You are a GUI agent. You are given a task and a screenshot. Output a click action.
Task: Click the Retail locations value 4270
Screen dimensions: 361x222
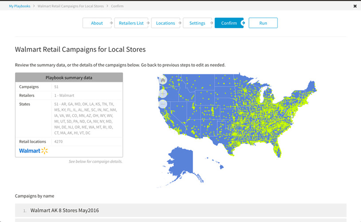click(59, 142)
